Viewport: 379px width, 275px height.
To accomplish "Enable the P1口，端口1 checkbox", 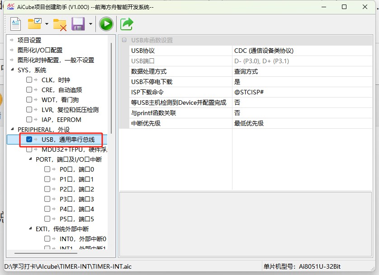I will (47, 179).
